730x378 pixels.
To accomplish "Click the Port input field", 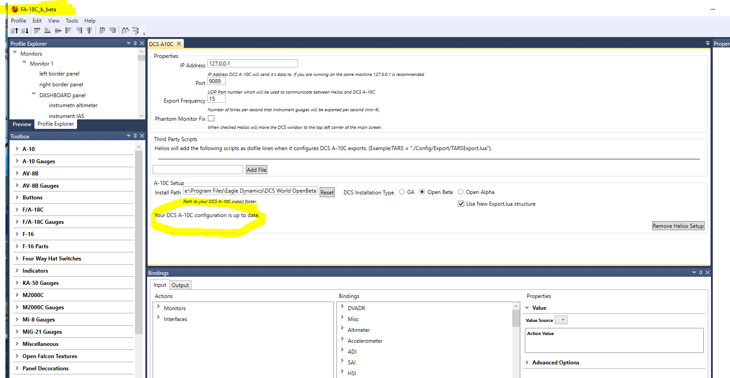I will point(216,81).
